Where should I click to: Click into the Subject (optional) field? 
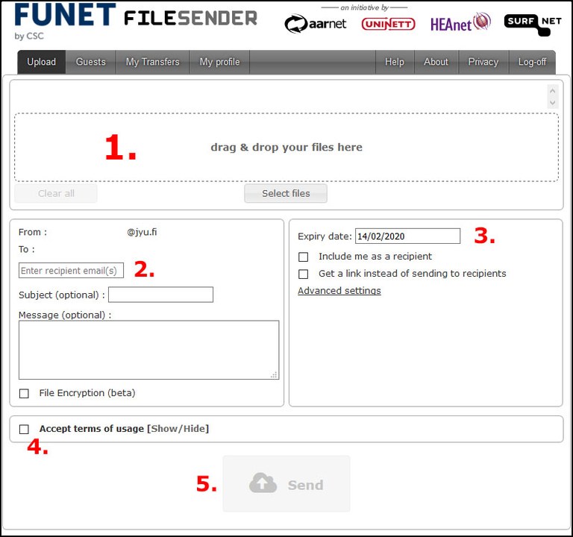click(x=161, y=295)
